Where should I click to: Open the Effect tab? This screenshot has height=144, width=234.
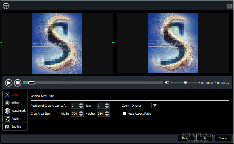click(15, 103)
